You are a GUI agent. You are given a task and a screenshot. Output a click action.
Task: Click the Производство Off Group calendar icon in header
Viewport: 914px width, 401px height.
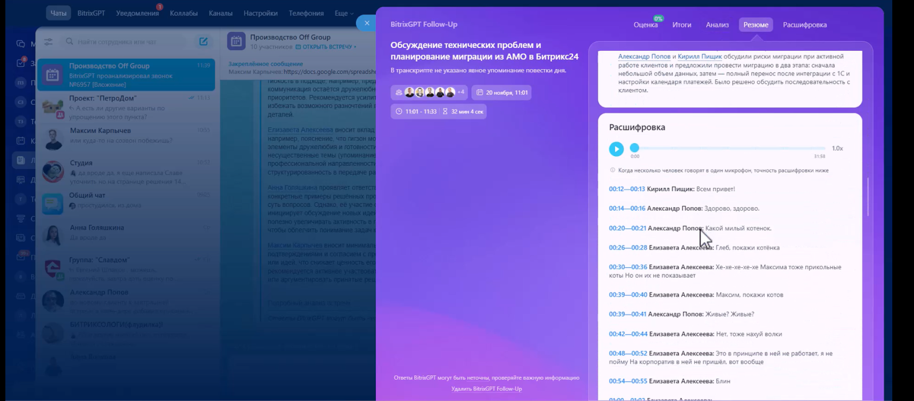[236, 41]
